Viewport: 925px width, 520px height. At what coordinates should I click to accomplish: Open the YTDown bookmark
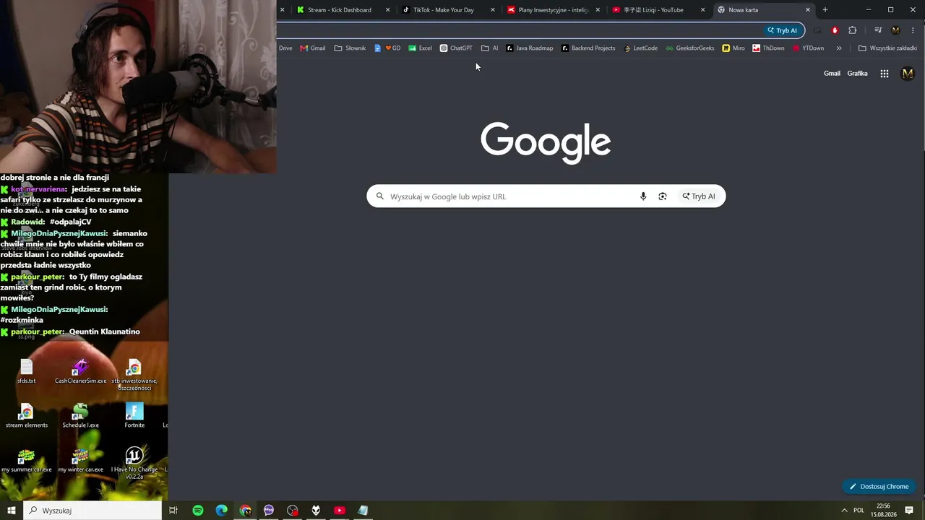(x=808, y=48)
